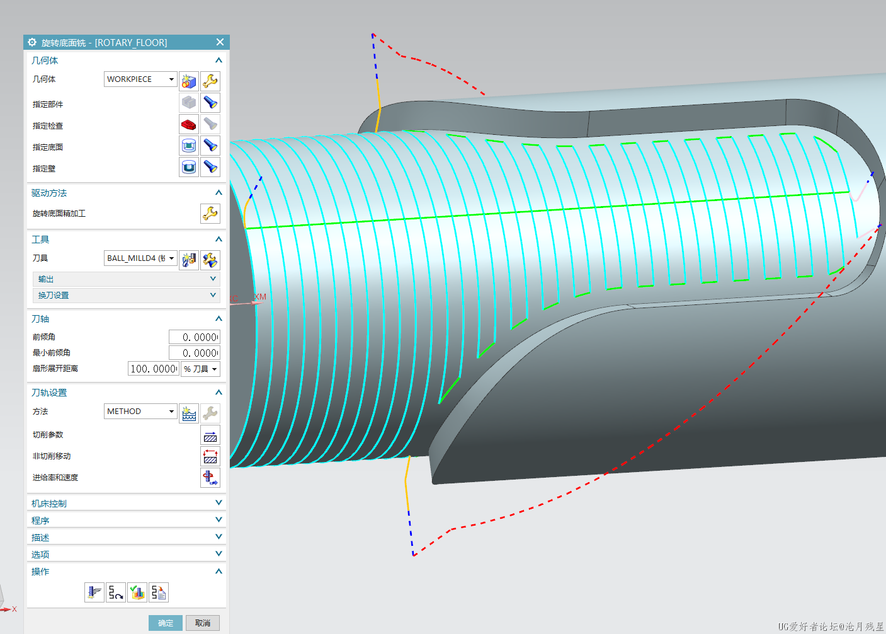Click the new method icon beside METHOD
The height and width of the screenshot is (634, 886).
(x=189, y=413)
